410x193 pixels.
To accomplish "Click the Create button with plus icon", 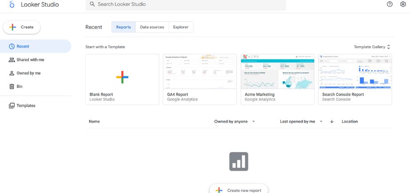I will (x=22, y=27).
